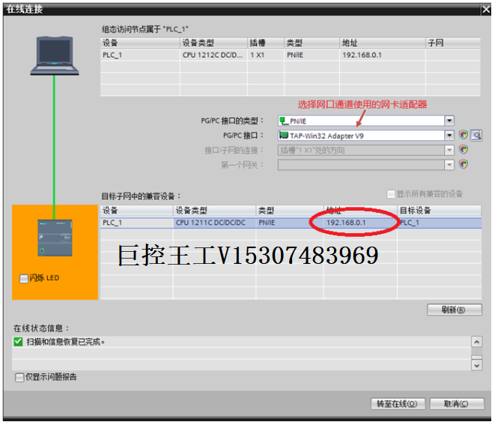The height and width of the screenshot is (428, 498).
Task: Open the PG/PC接口的类型 dropdown arrow
Action: pyautogui.click(x=449, y=121)
